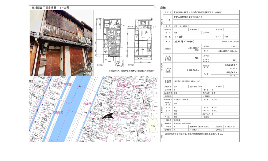Screen dimensions: 268x161
Task: Click the move-in date 2025年6月上旬予定
Action: pyautogui.click(x=181, y=99)
